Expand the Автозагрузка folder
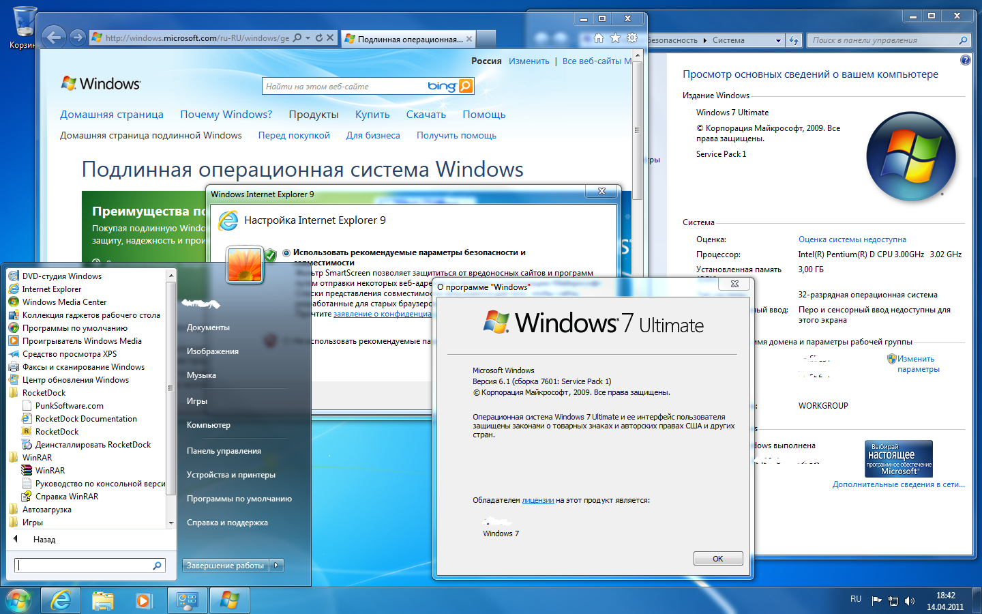This screenshot has width=982, height=614. 46,510
